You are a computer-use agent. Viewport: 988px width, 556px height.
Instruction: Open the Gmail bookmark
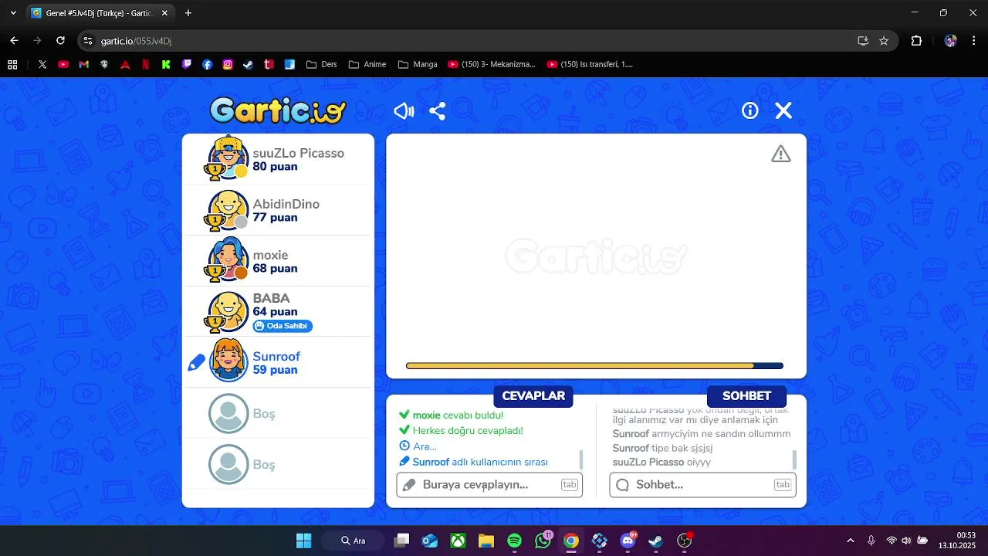[x=84, y=65]
